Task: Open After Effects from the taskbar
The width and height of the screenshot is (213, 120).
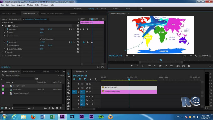Action: coord(91,117)
